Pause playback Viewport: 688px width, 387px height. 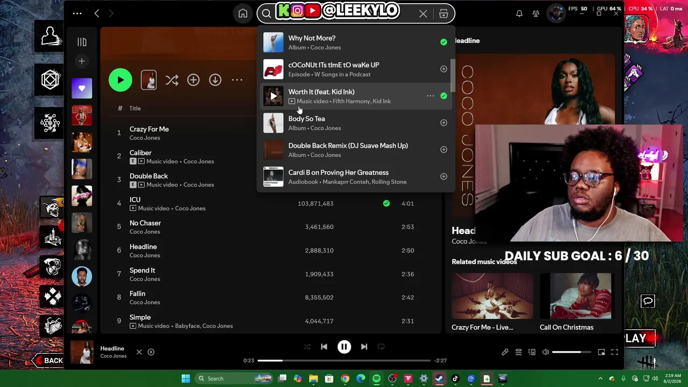(344, 347)
